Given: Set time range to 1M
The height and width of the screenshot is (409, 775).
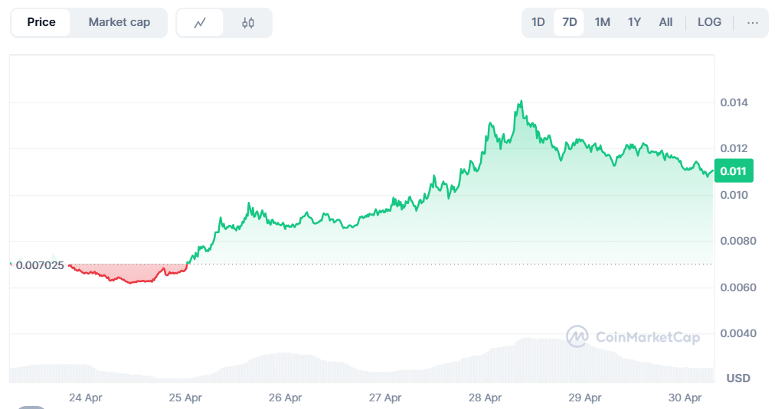Looking at the screenshot, I should pyautogui.click(x=603, y=23).
